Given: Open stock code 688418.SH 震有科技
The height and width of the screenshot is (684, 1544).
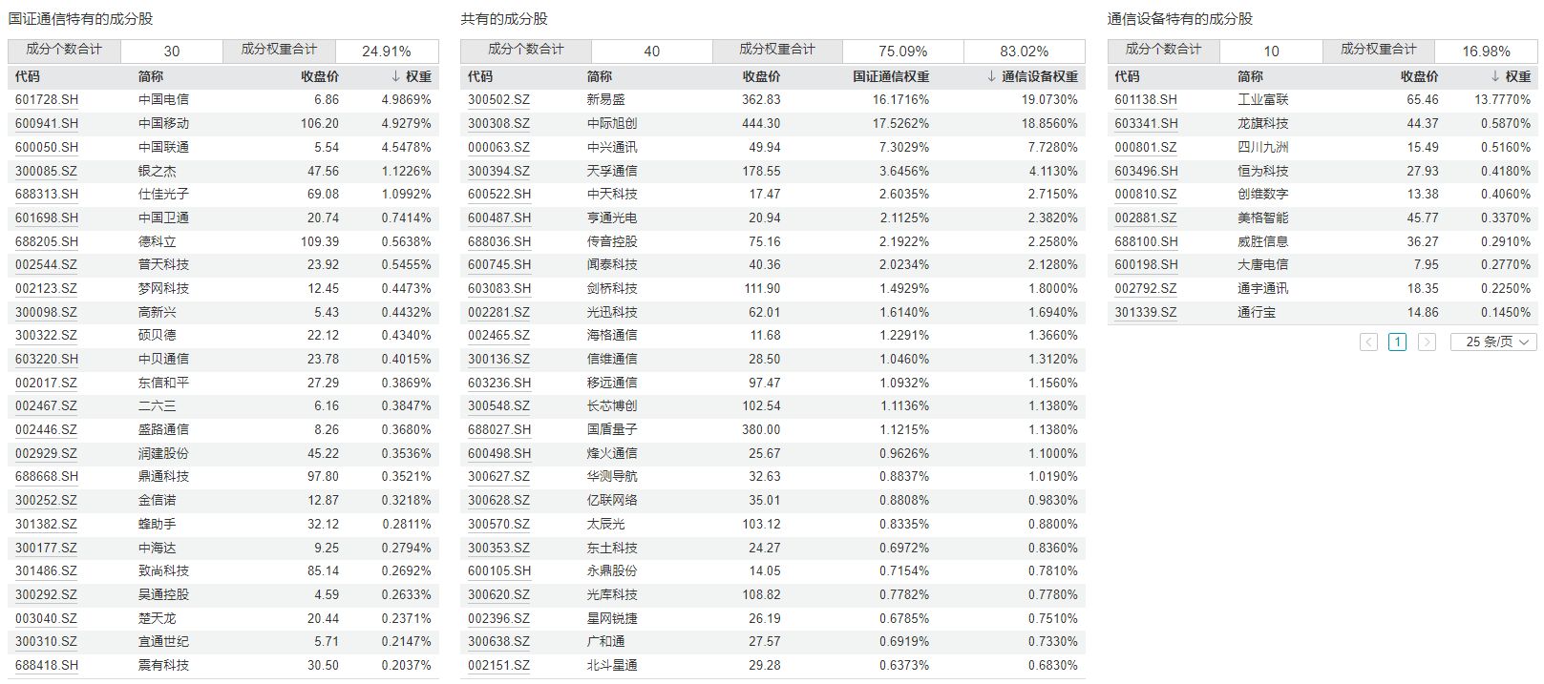Looking at the screenshot, I should [x=47, y=665].
